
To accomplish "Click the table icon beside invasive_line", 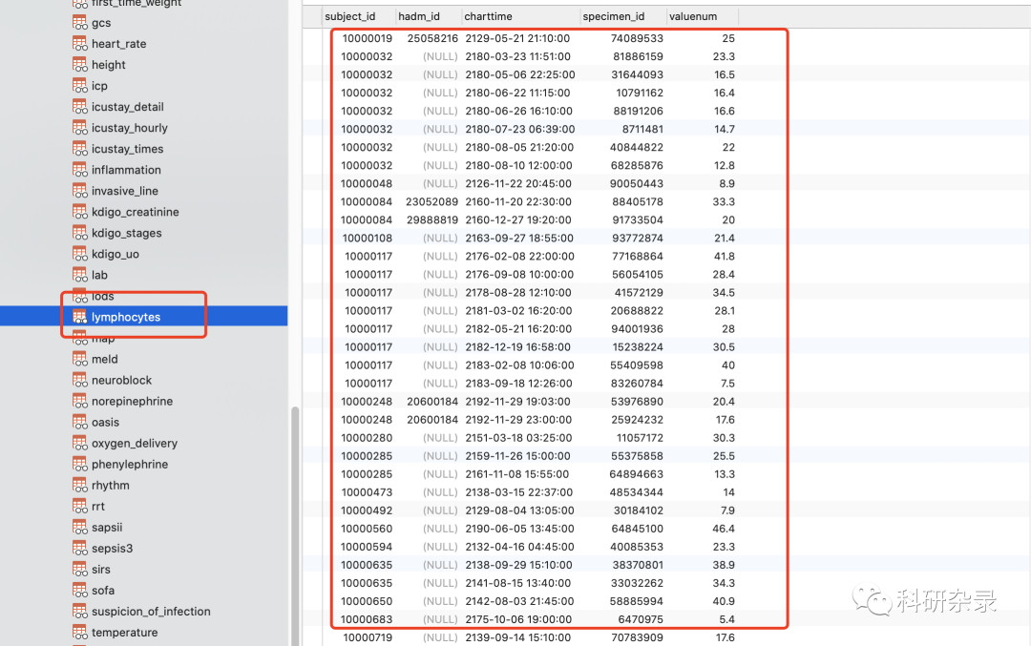I will coord(79,191).
